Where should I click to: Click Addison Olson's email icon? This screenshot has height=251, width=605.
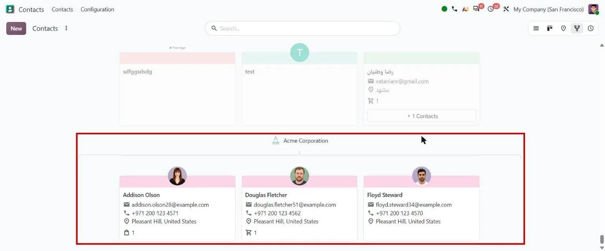[x=126, y=205]
